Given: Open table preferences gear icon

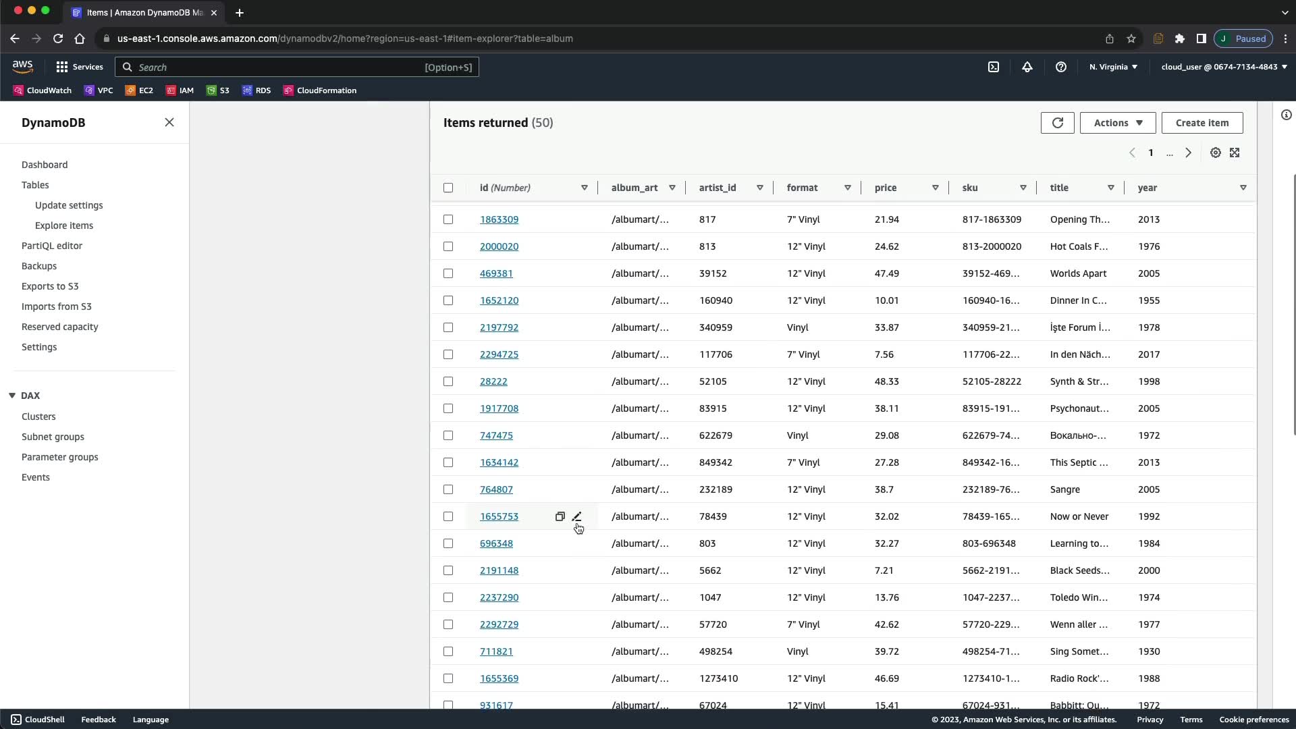Looking at the screenshot, I should (x=1215, y=153).
